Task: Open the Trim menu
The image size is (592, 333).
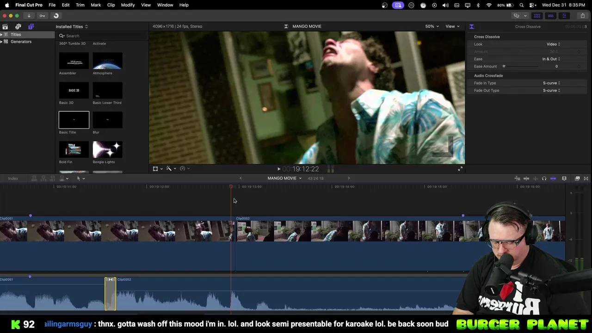Action: tap(80, 5)
